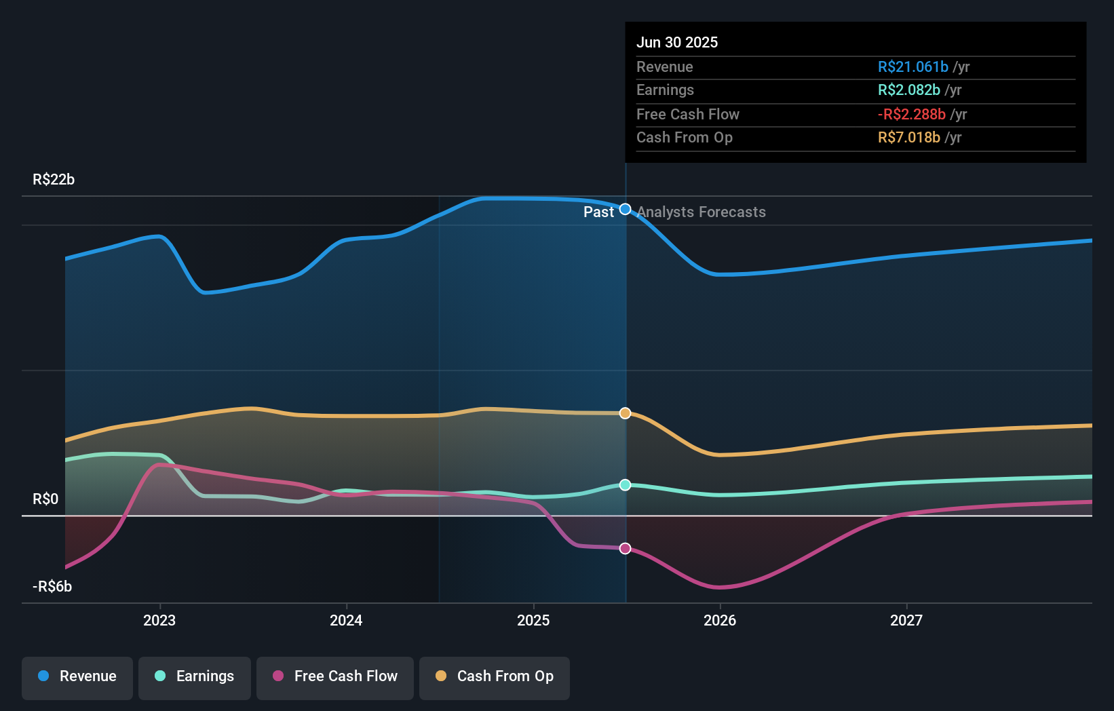Select the pink Free Cash Flow legend dot
1114x711 pixels.
[278, 676]
